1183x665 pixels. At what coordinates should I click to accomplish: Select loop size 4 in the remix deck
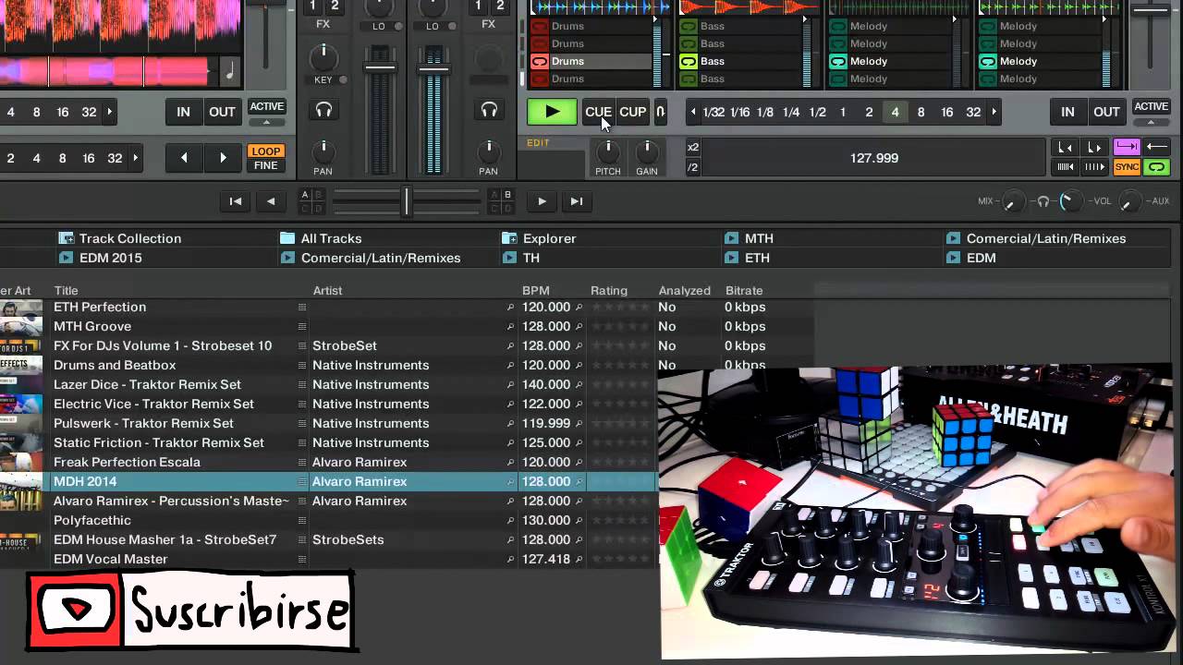pyautogui.click(x=895, y=112)
